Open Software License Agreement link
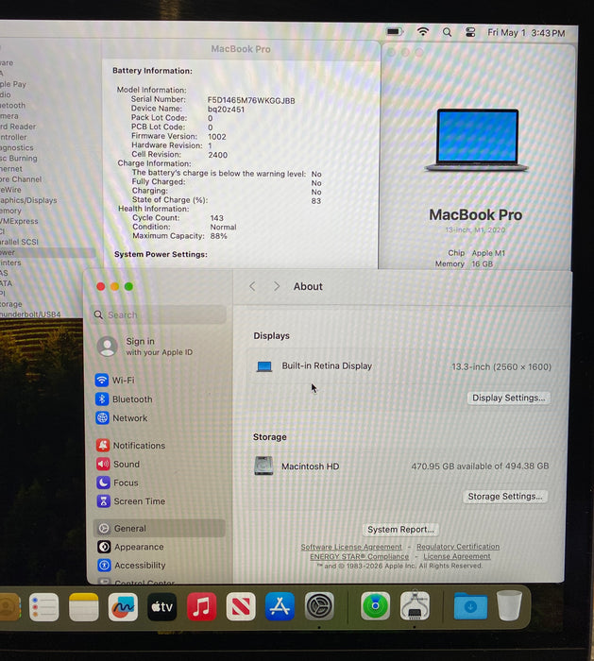Screen dimensions: 594x661 [351, 547]
